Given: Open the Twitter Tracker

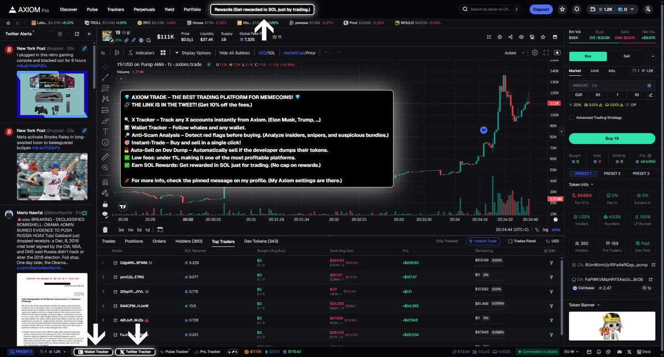Looking at the screenshot, I should coord(135,351).
